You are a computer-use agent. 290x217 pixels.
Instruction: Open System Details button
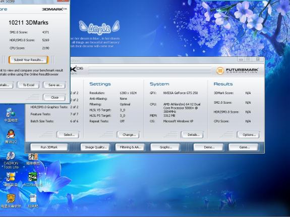(193, 135)
